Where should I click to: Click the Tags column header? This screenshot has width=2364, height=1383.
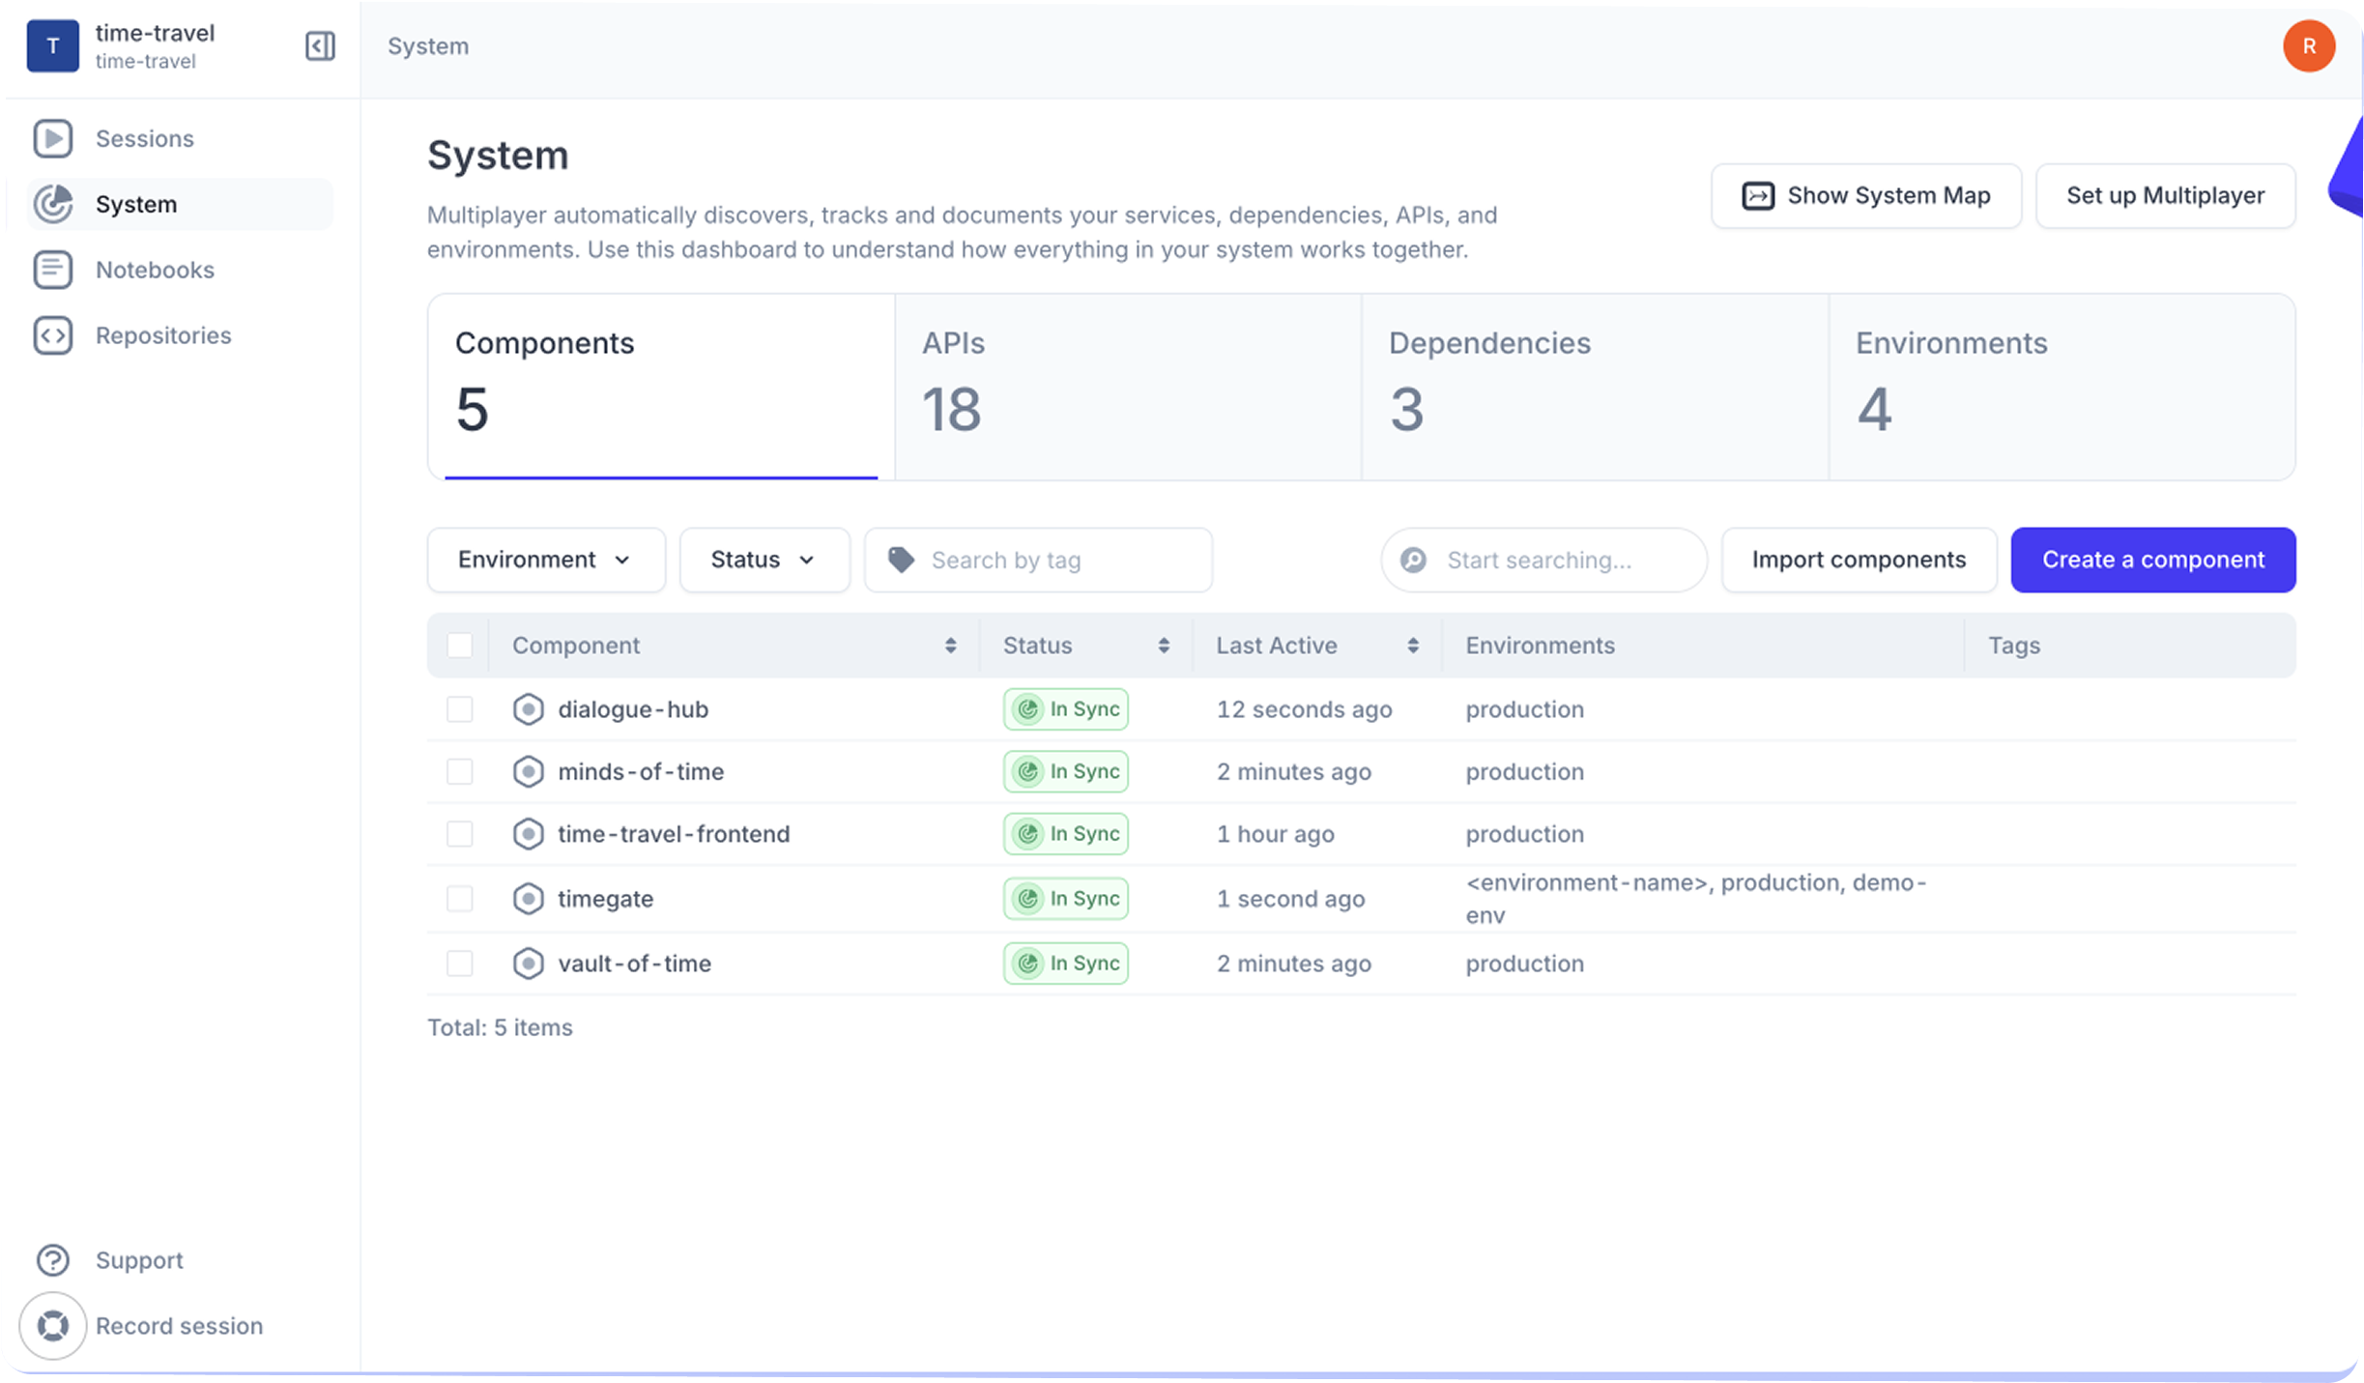[x=2014, y=646]
